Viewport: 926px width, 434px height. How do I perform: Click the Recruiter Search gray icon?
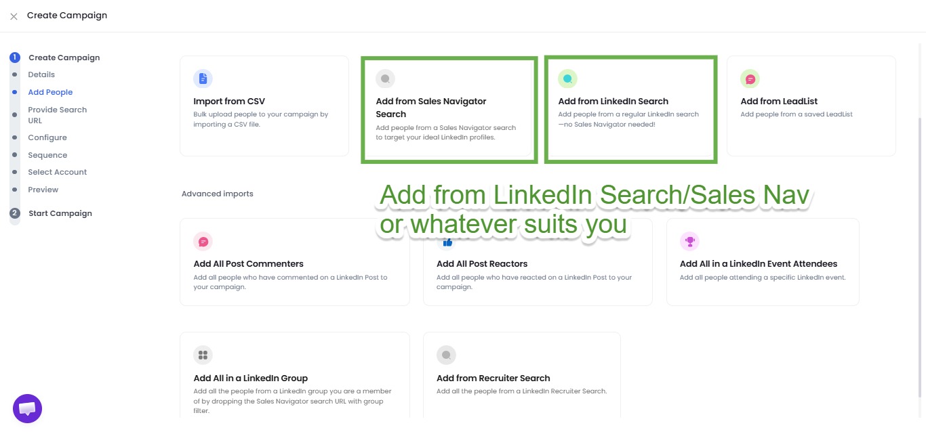[x=446, y=355]
